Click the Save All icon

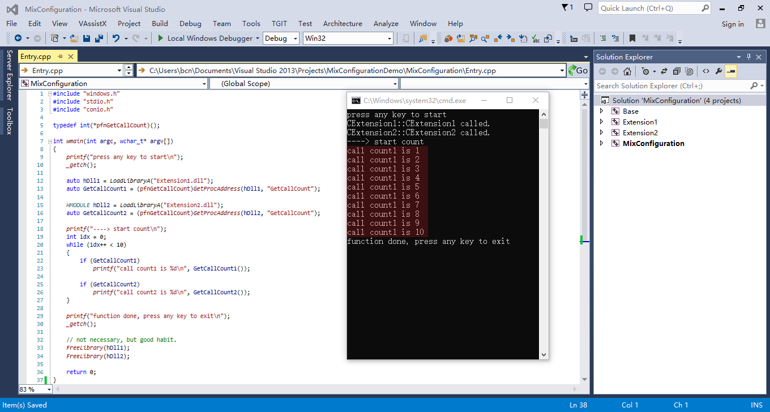click(x=99, y=38)
